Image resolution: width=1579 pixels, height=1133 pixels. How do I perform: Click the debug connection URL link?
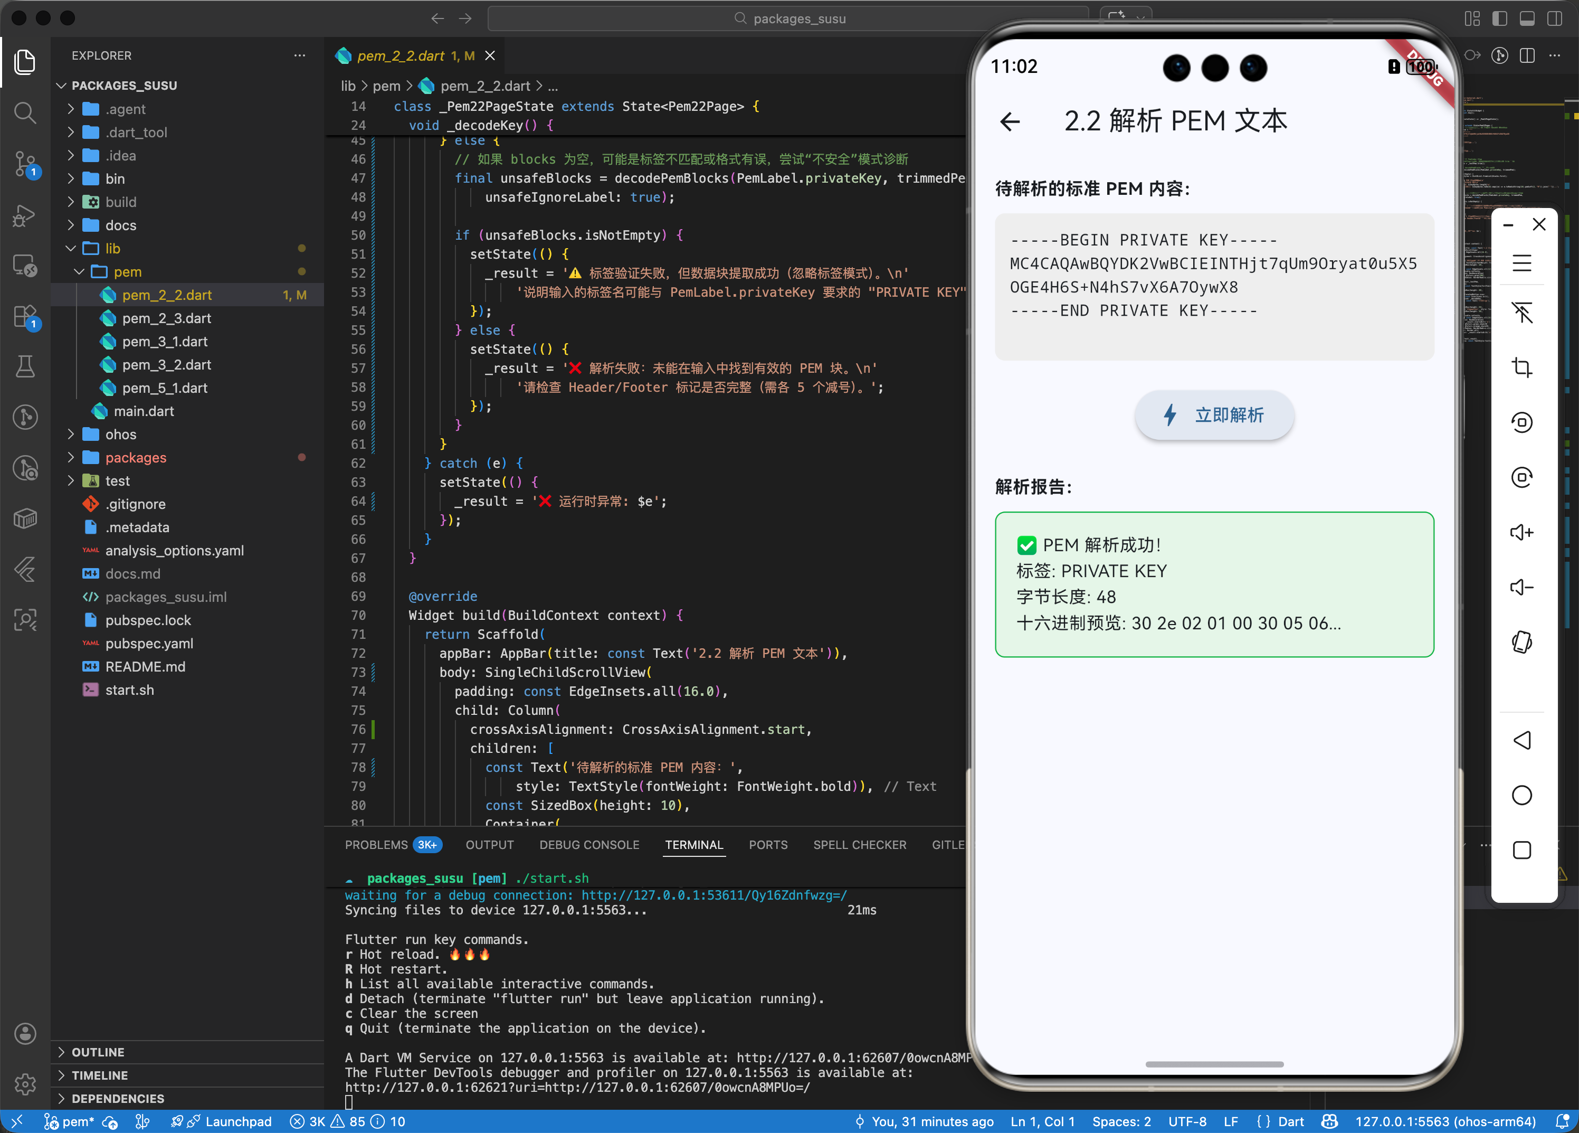pyautogui.click(x=714, y=895)
